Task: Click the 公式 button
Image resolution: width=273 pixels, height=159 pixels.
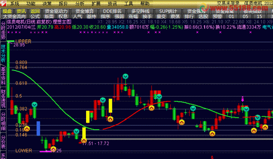Action: point(35,17)
